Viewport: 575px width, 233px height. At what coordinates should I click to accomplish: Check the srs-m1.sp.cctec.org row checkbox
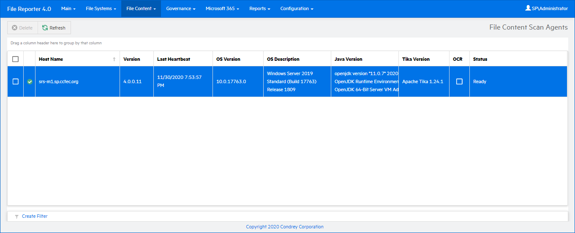click(x=16, y=81)
